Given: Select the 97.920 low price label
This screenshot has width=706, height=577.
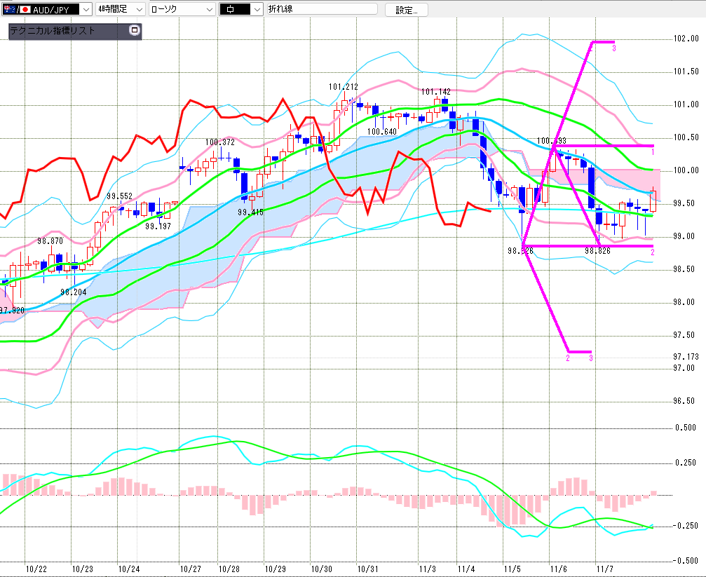Looking at the screenshot, I should coord(12,310).
